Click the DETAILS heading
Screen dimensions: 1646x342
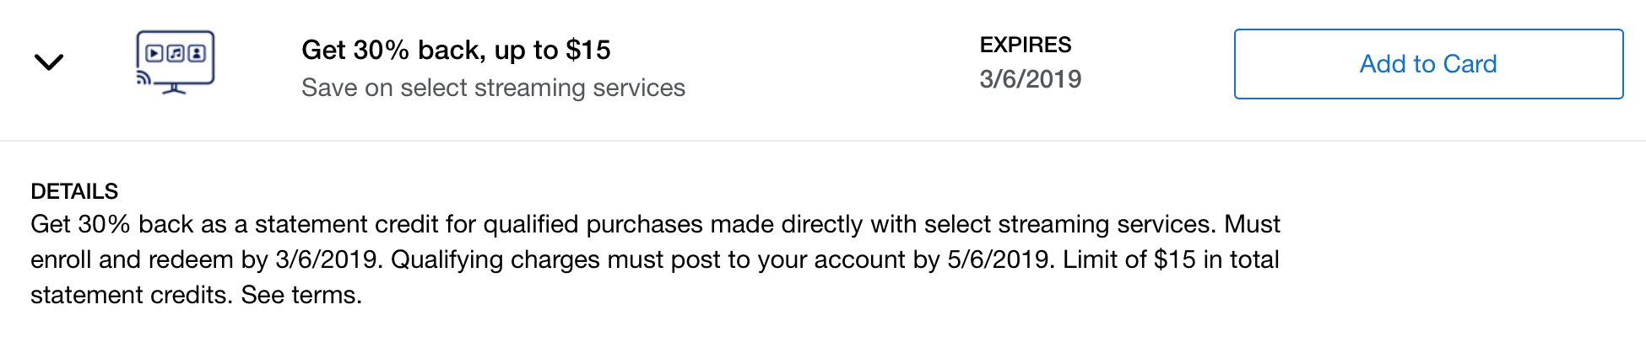[x=74, y=191]
